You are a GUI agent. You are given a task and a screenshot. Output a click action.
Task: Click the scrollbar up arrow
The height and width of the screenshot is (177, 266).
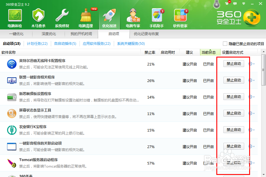coord(263,52)
